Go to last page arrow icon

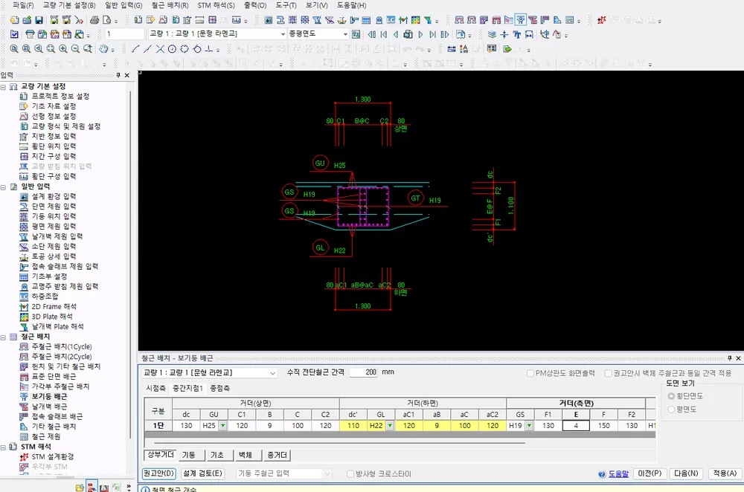(x=432, y=34)
